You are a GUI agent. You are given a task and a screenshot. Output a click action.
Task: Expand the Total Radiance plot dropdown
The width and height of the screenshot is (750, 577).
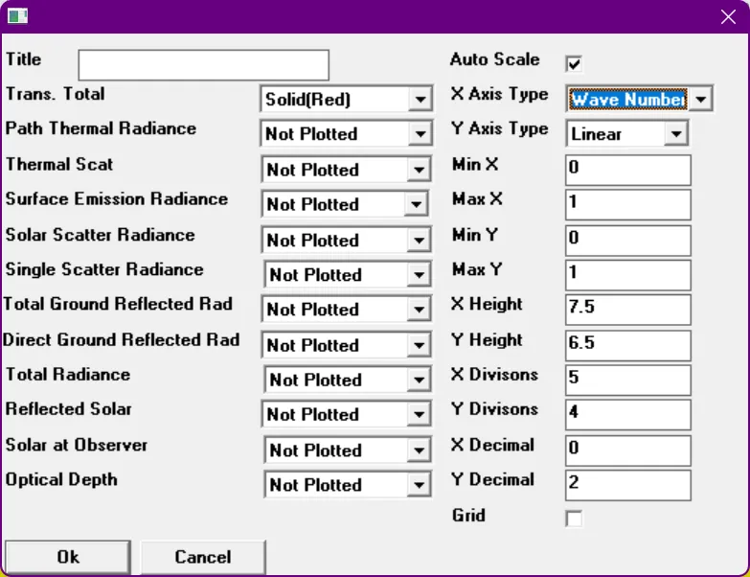pos(419,381)
